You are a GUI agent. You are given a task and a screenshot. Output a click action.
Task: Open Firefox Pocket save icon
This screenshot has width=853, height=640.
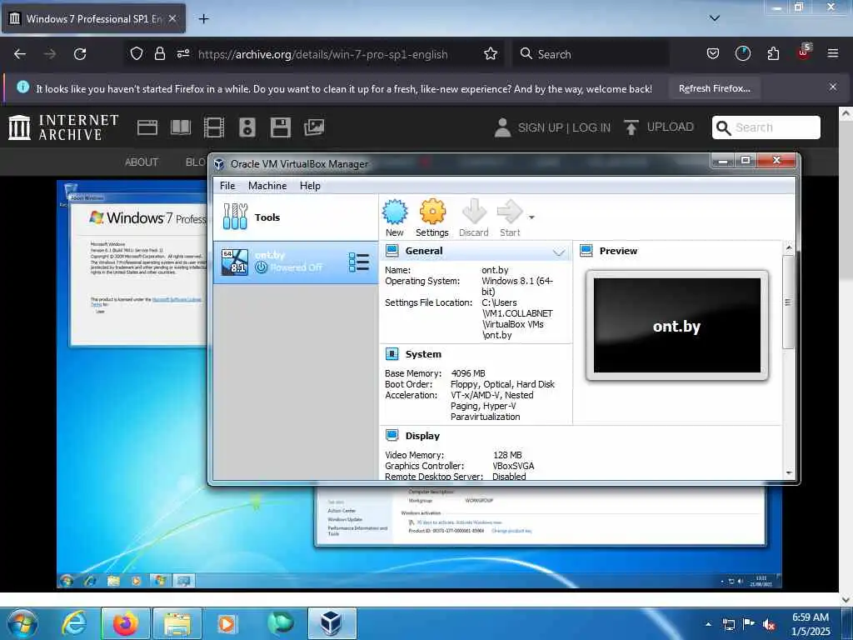pyautogui.click(x=713, y=54)
